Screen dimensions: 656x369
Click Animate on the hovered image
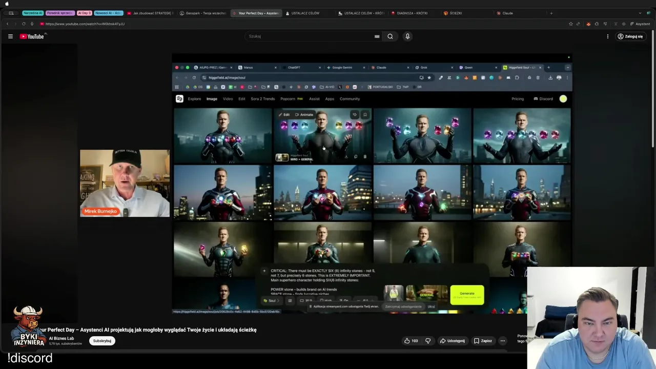(304, 115)
